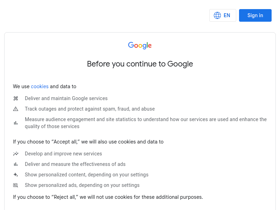The width and height of the screenshot is (280, 210).
Task: Click the trend line icon beside Develop and improve
Action: click(16, 154)
